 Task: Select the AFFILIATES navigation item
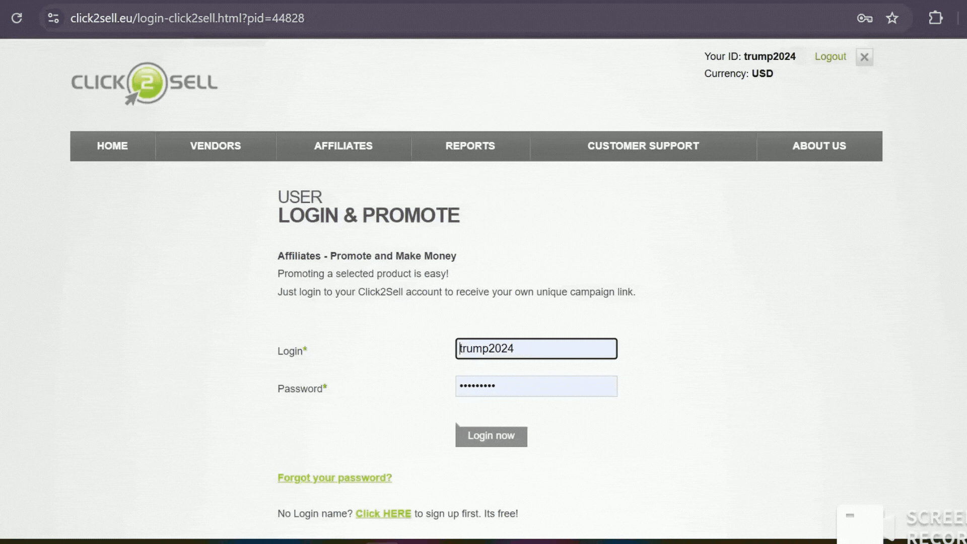tap(343, 146)
